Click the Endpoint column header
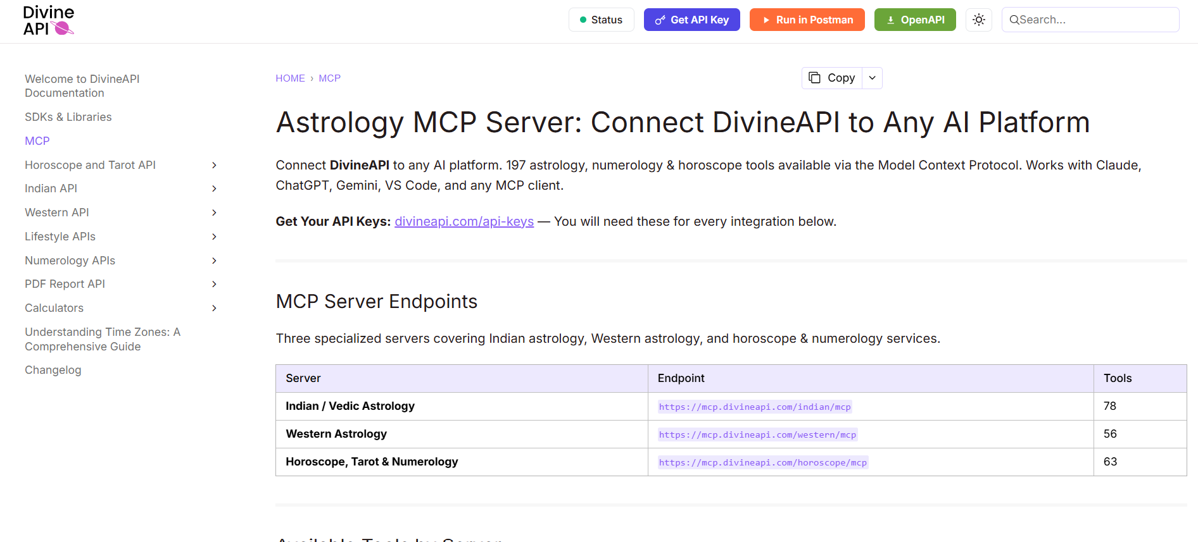The height and width of the screenshot is (542, 1198). pyautogui.click(x=871, y=378)
